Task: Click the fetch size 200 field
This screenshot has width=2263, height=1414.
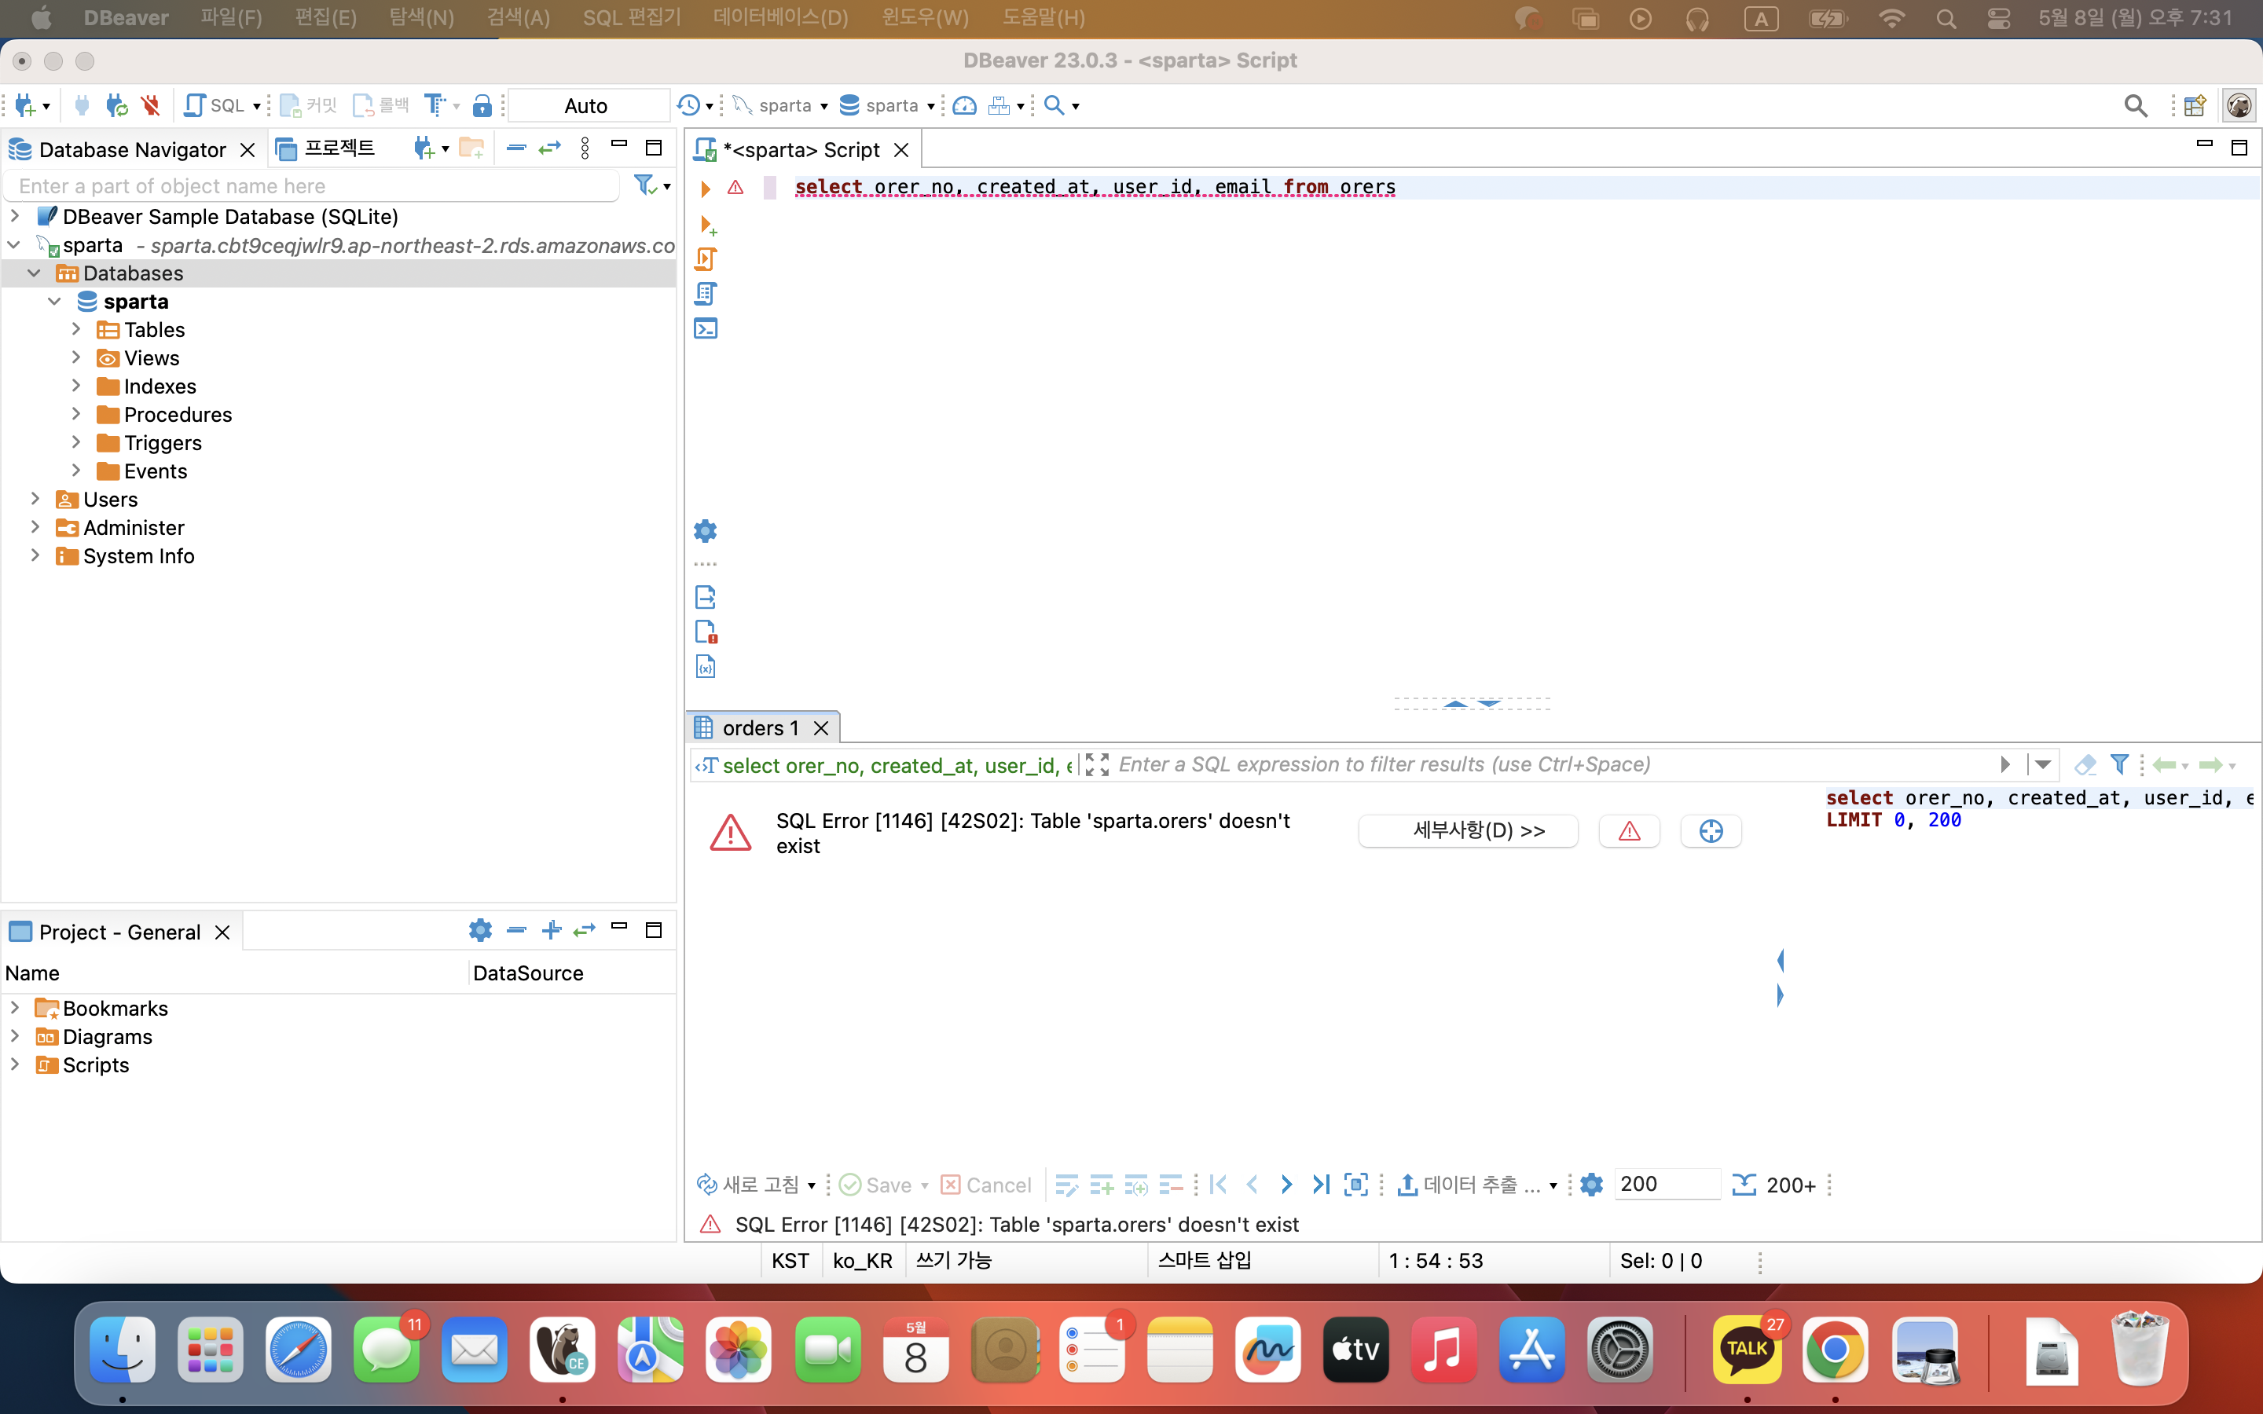Action: (1667, 1184)
